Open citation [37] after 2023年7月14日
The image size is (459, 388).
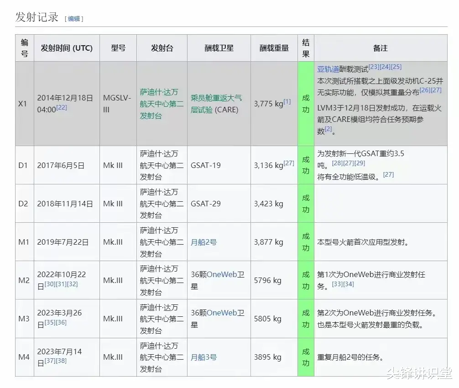click(x=50, y=361)
